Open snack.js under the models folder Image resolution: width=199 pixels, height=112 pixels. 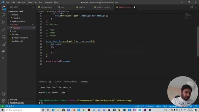(16, 18)
